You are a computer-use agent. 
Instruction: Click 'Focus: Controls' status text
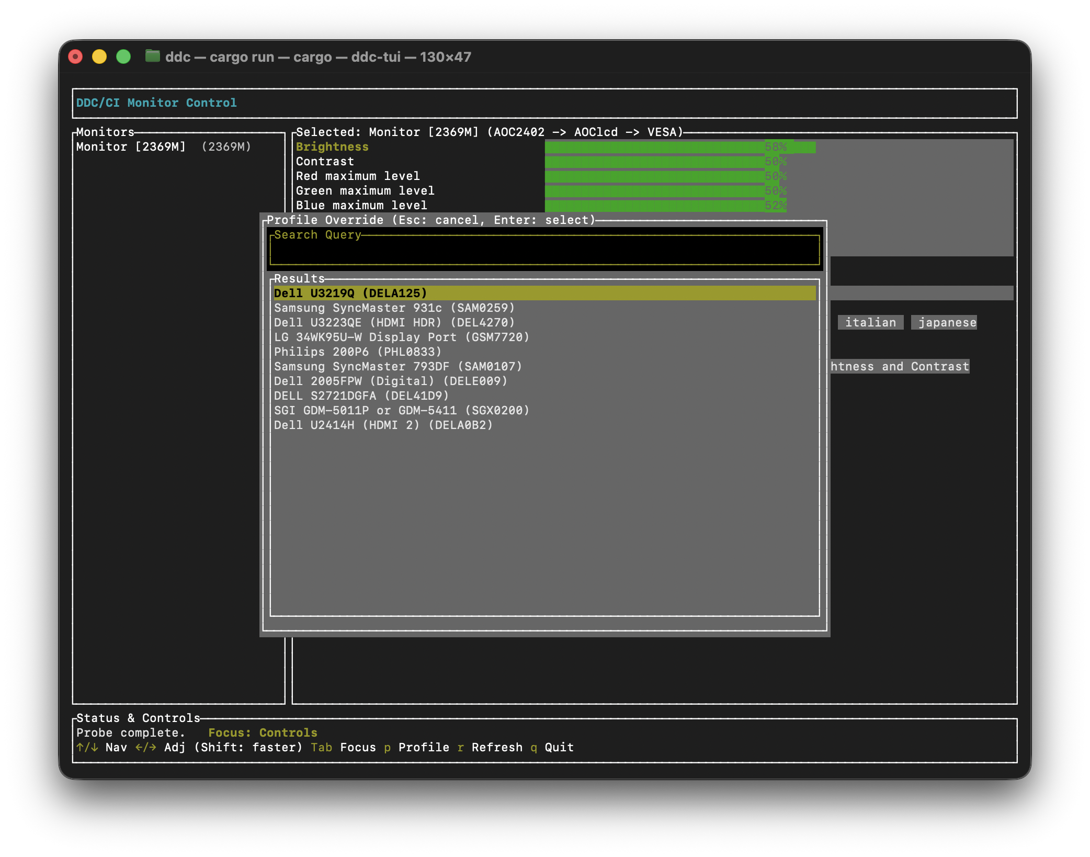[263, 732]
